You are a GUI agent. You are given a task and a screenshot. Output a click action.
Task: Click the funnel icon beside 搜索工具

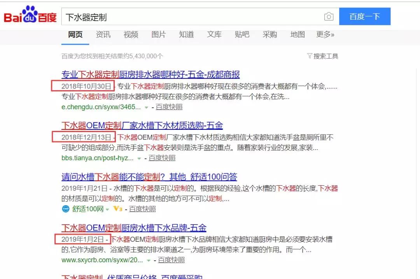(x=310, y=56)
